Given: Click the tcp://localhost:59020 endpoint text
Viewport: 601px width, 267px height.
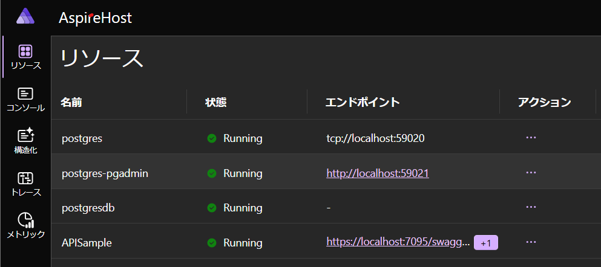Looking at the screenshot, I should click(375, 138).
